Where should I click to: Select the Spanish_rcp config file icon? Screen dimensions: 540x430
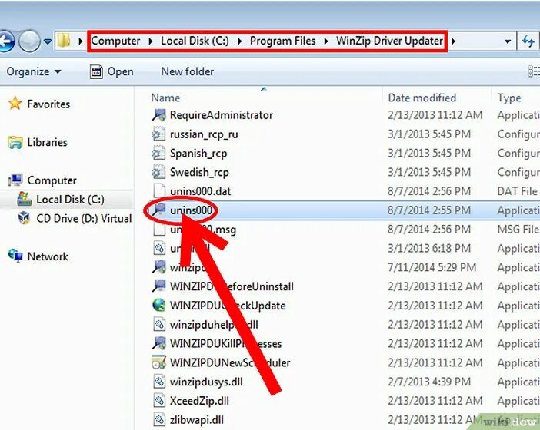[158, 153]
